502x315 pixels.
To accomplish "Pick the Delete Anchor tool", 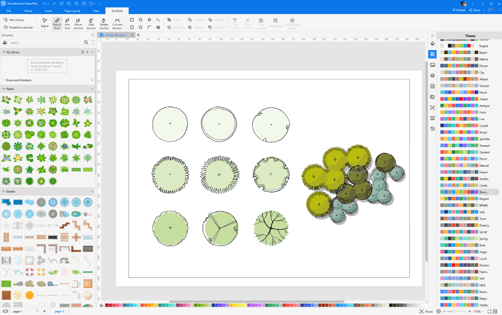I will [104, 24].
